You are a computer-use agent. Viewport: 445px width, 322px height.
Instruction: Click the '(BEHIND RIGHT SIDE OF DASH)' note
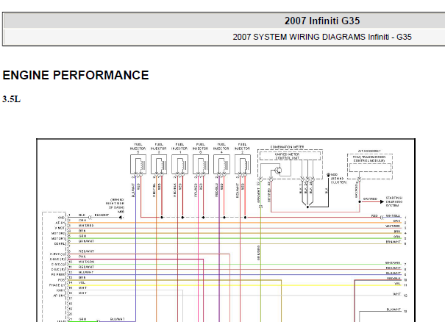tap(115, 204)
